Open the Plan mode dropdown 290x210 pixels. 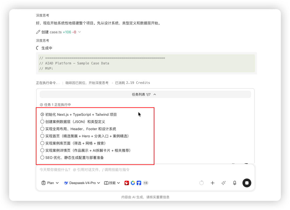(50, 183)
